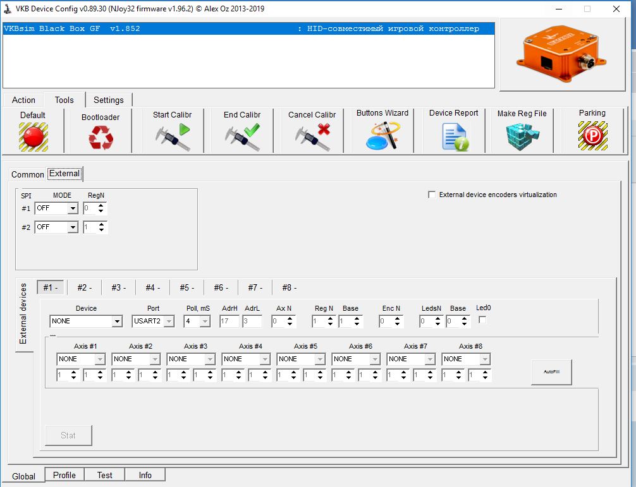This screenshot has height=487, width=636.
Task: Launch the Buttons Wizard icon
Action: pos(383,136)
